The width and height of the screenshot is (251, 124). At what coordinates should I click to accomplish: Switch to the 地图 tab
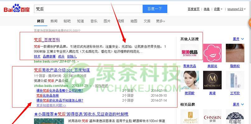[x=134, y=21]
